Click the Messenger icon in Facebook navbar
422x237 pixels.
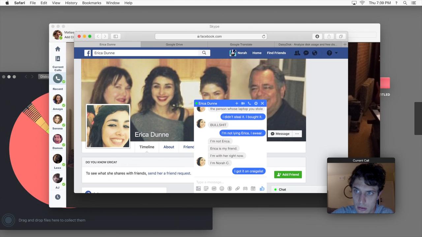coord(306,53)
